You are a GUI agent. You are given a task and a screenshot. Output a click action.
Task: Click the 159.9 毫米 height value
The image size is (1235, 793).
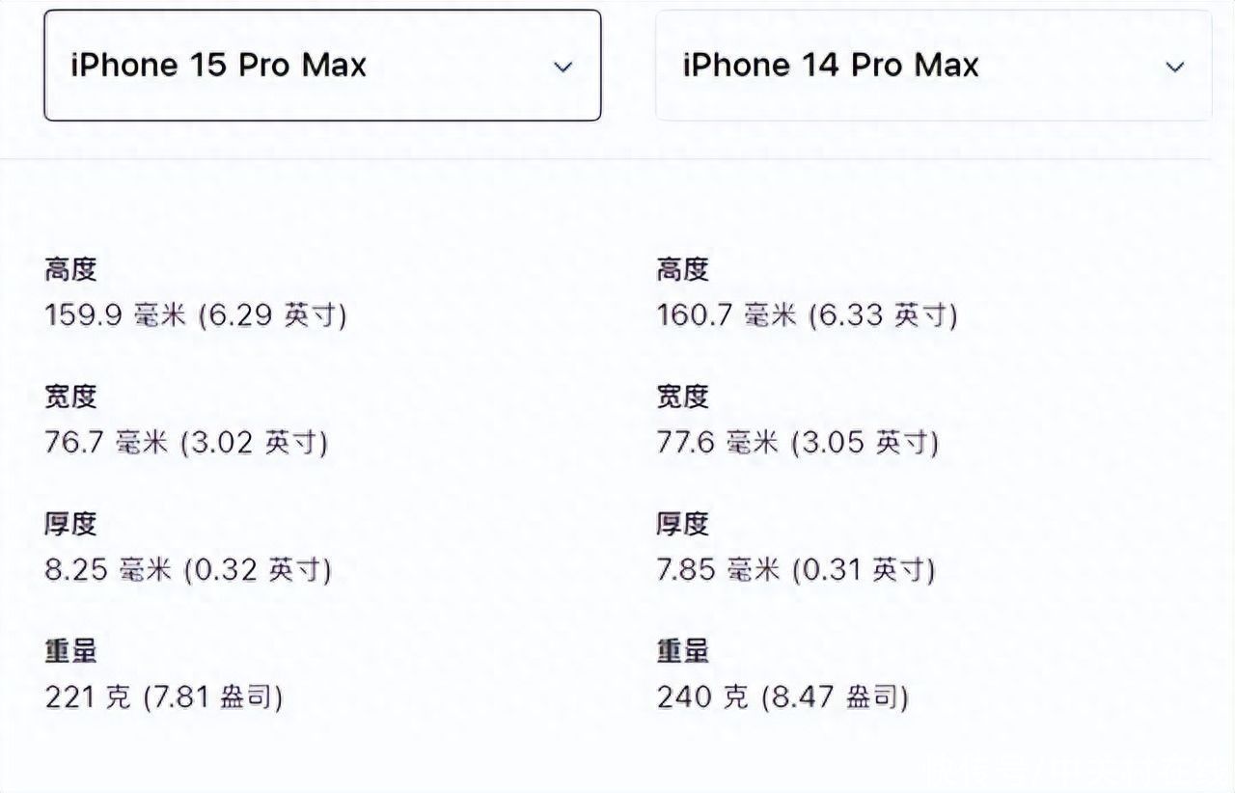click(x=196, y=315)
